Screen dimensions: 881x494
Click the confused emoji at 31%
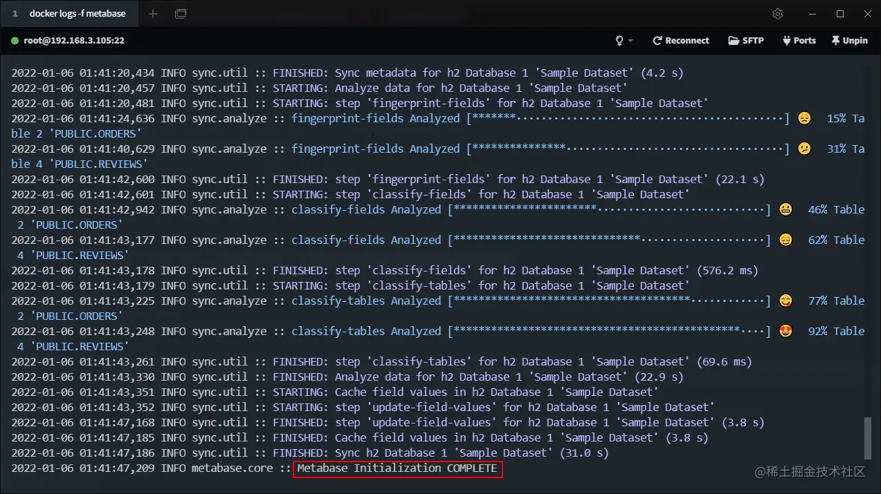tap(804, 149)
